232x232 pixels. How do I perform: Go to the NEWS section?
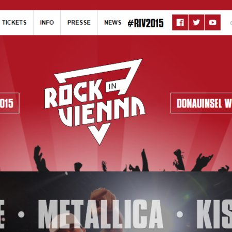113,23
